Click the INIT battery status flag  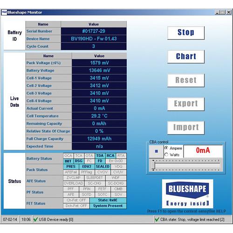point(68,161)
